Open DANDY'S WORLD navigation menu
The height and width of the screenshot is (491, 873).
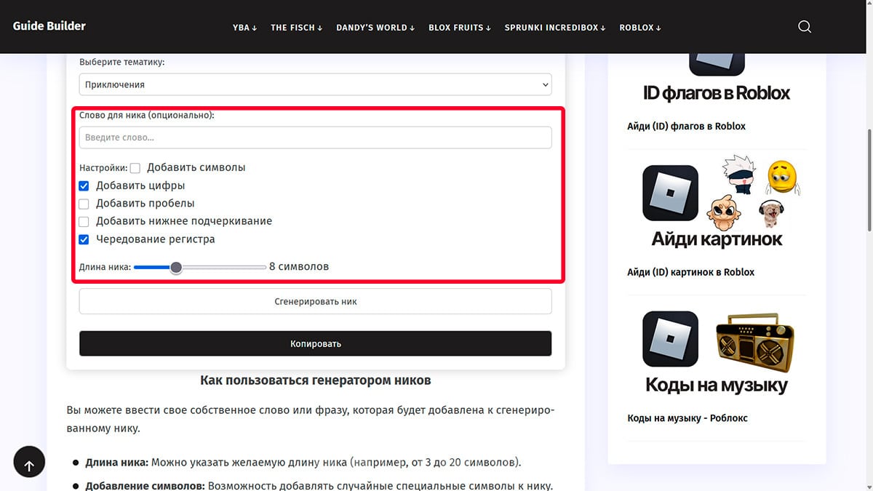375,28
